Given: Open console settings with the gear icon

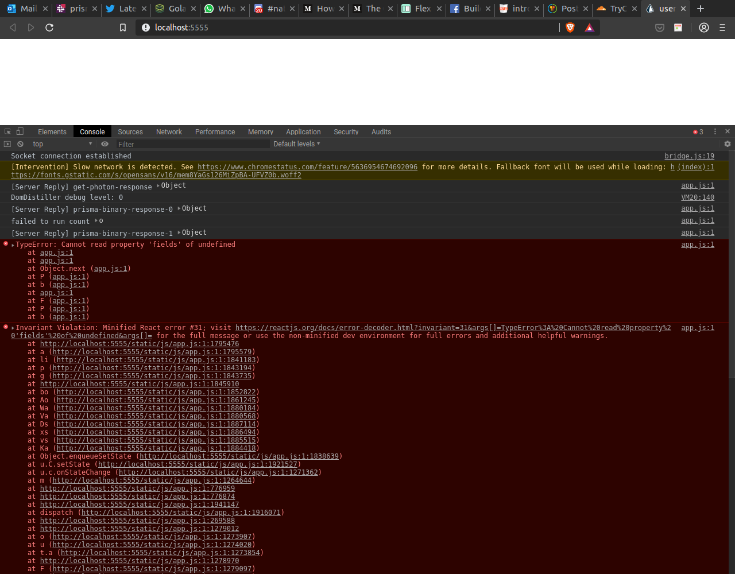Looking at the screenshot, I should coord(727,143).
